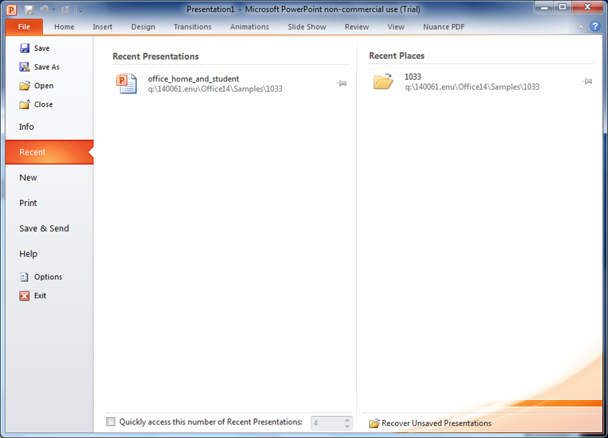Switch to the Nuance PDF ribbon tab
Viewport: 608px width, 438px height.
[x=443, y=27]
